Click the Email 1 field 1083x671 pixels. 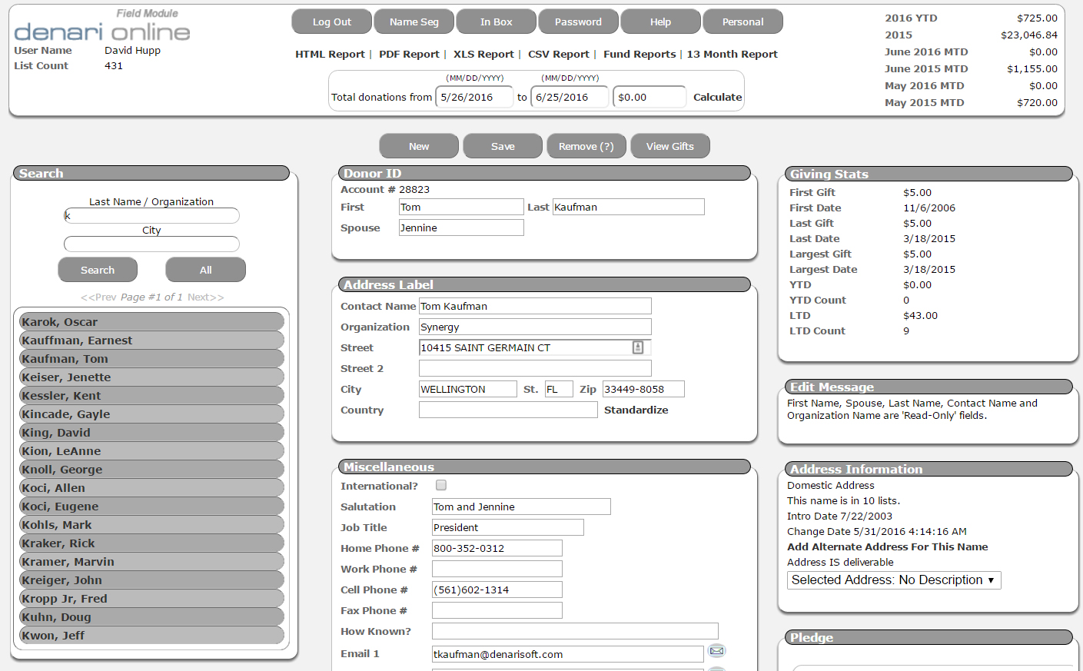(x=568, y=654)
